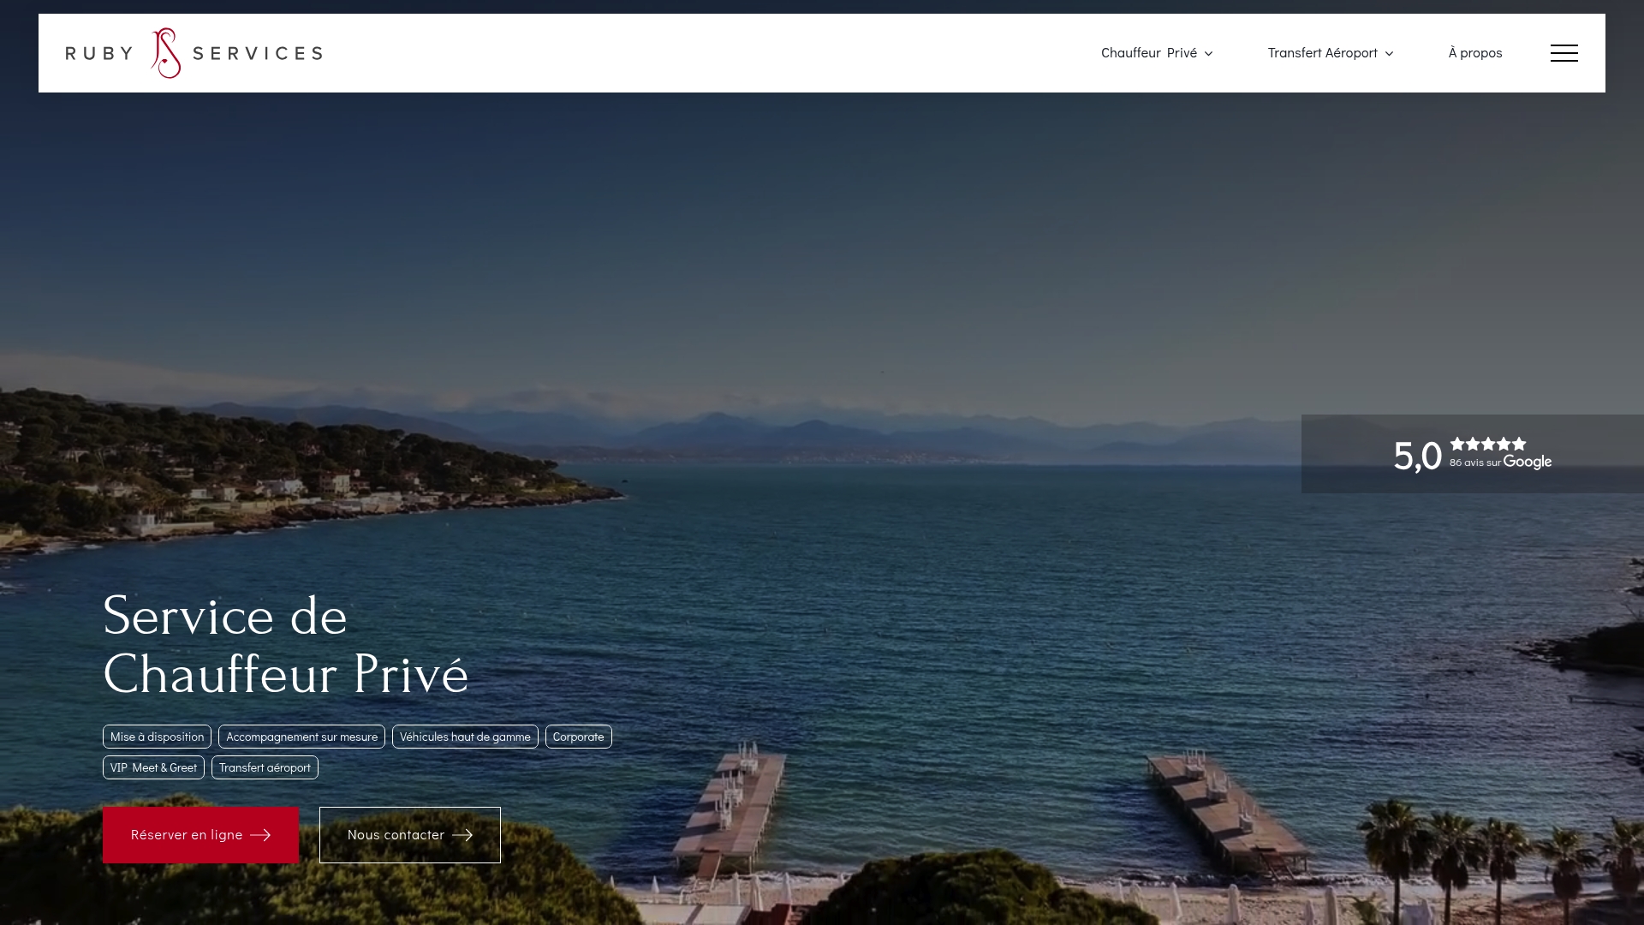Open the hamburger menu icon
Image resolution: width=1644 pixels, height=925 pixels.
pos(1564,53)
